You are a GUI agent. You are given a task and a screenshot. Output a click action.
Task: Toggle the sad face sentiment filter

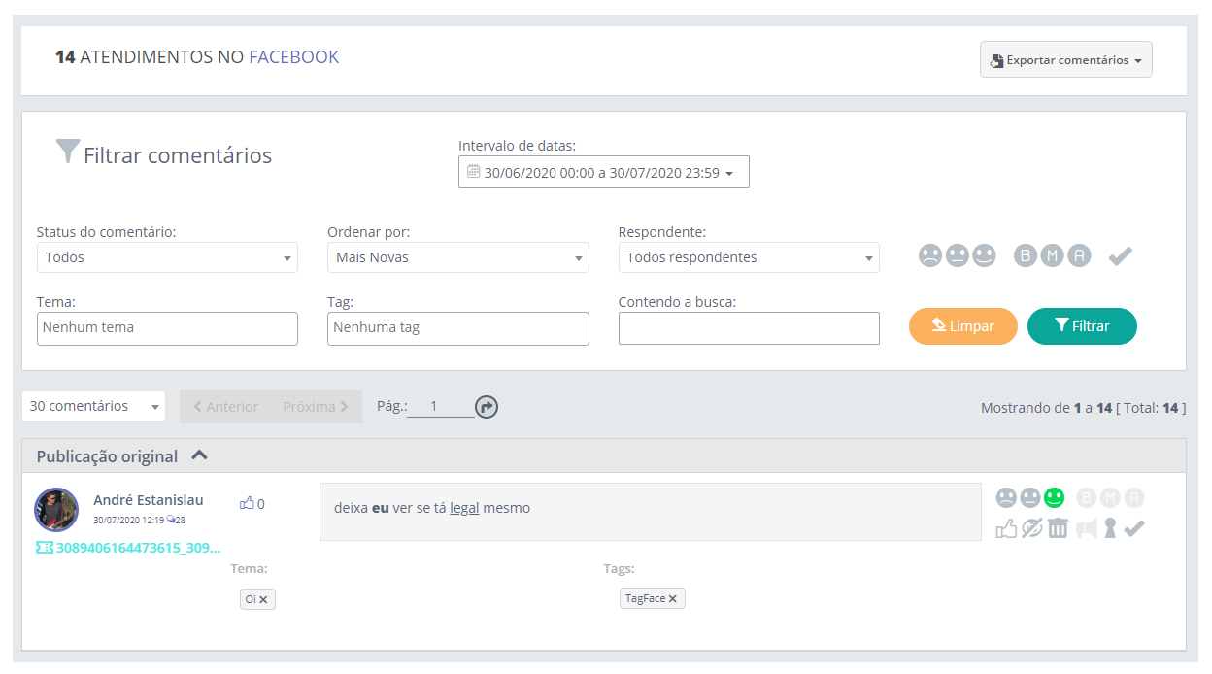(x=930, y=256)
